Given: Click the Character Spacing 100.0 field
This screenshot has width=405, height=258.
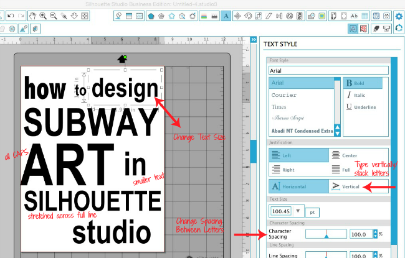Looking at the screenshot, I should click(x=361, y=234).
